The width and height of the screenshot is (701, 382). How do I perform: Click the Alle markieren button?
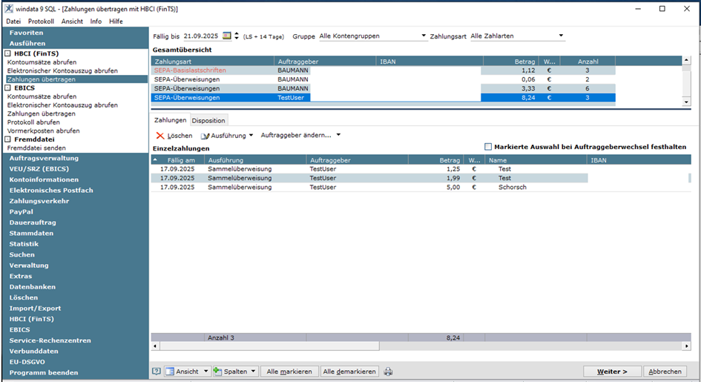(289, 372)
